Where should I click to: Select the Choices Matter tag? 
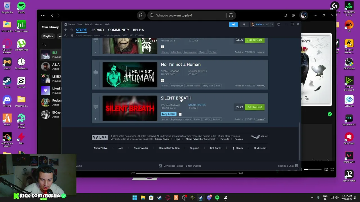coord(193,86)
